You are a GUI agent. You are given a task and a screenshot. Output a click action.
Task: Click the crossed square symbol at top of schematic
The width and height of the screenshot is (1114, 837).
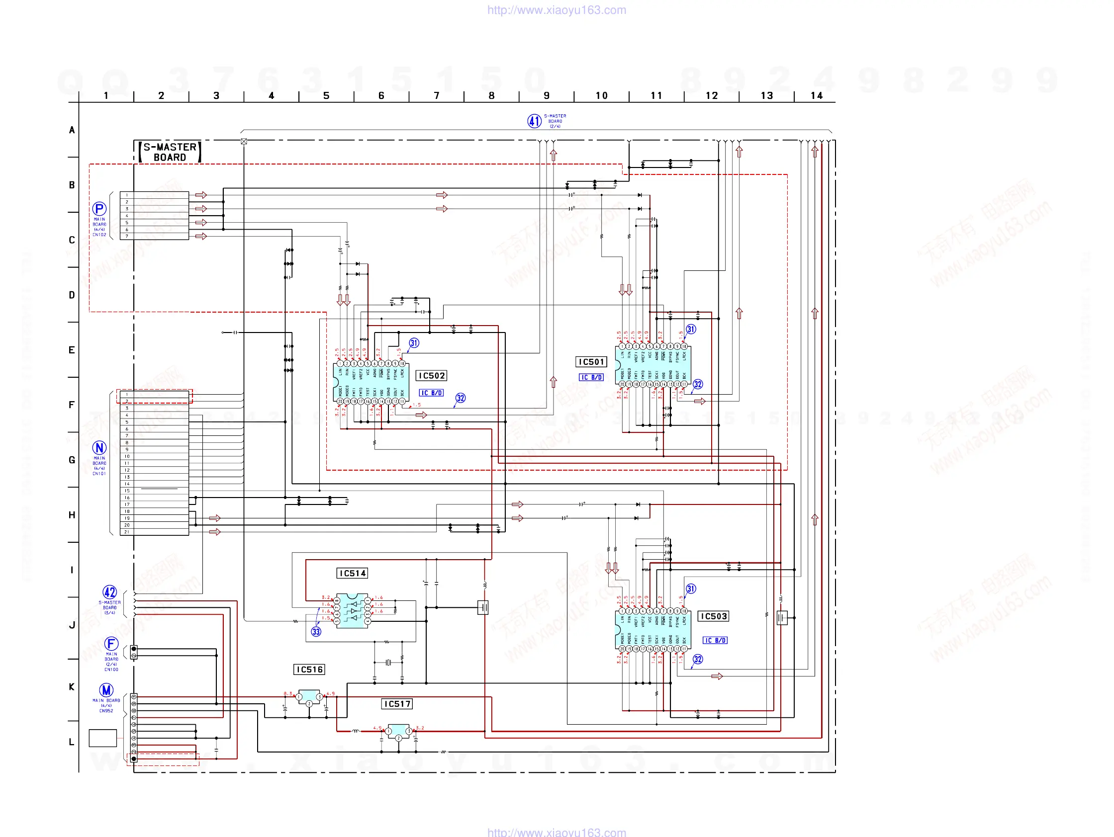[244, 142]
